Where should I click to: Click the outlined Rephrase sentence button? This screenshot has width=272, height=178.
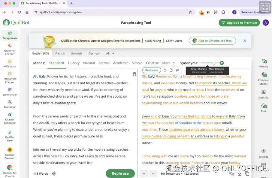151,70
